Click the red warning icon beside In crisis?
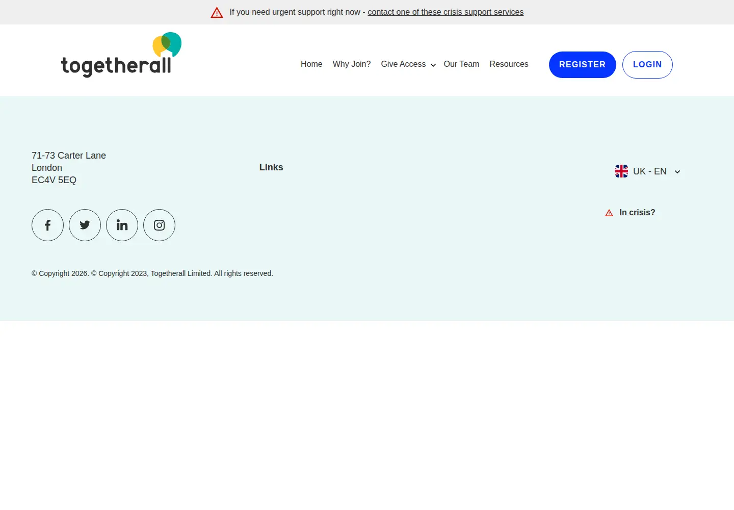 coord(609,213)
